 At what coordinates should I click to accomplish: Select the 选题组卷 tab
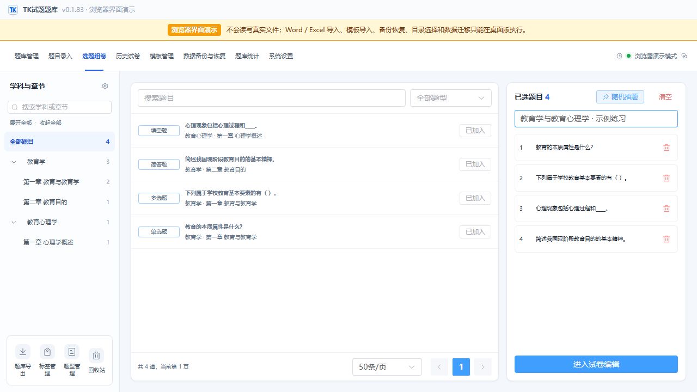(x=94, y=56)
